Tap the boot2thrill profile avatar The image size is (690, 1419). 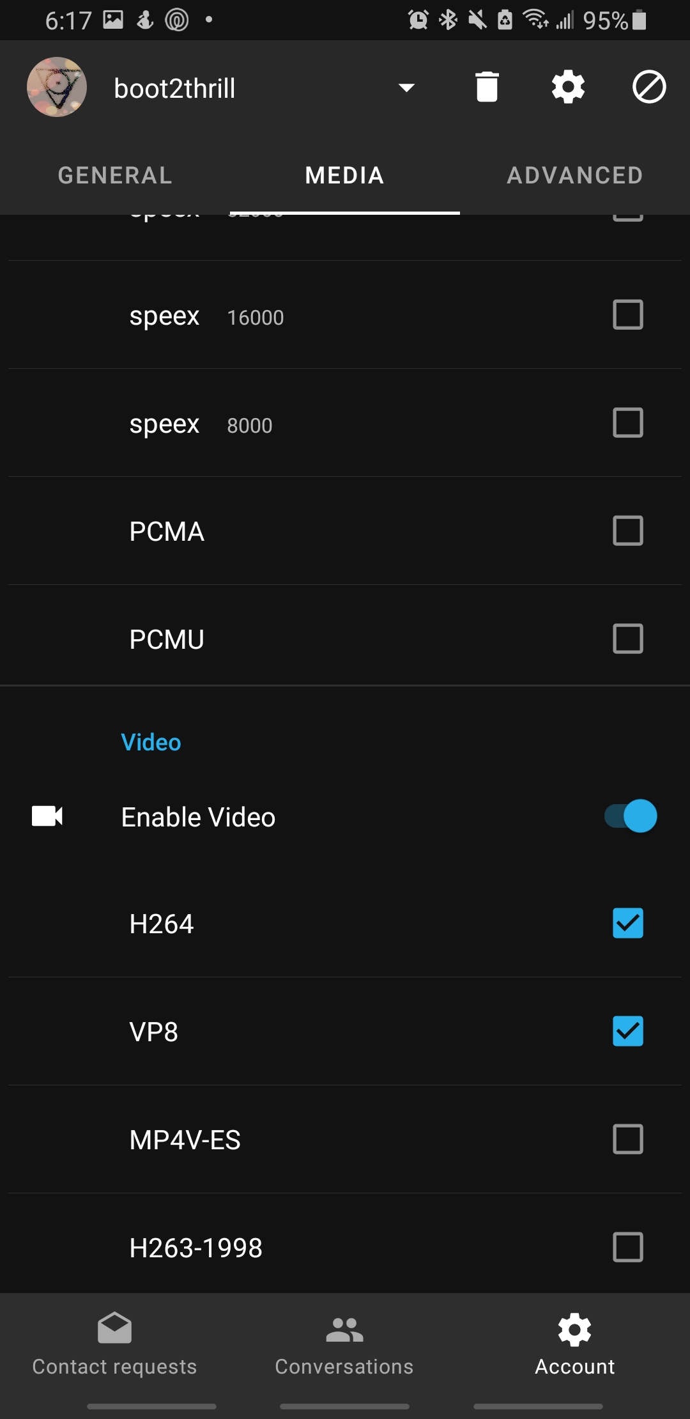57,87
